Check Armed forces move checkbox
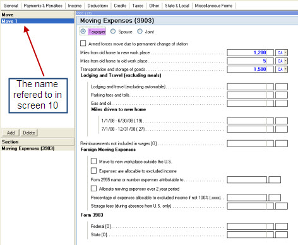The image size is (298, 245). click(x=83, y=44)
